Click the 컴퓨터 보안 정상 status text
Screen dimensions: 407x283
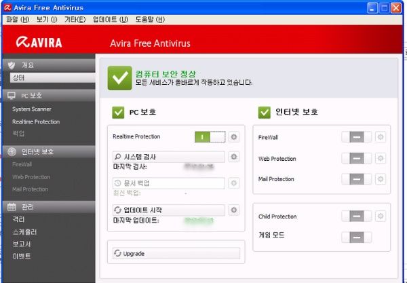click(x=166, y=74)
